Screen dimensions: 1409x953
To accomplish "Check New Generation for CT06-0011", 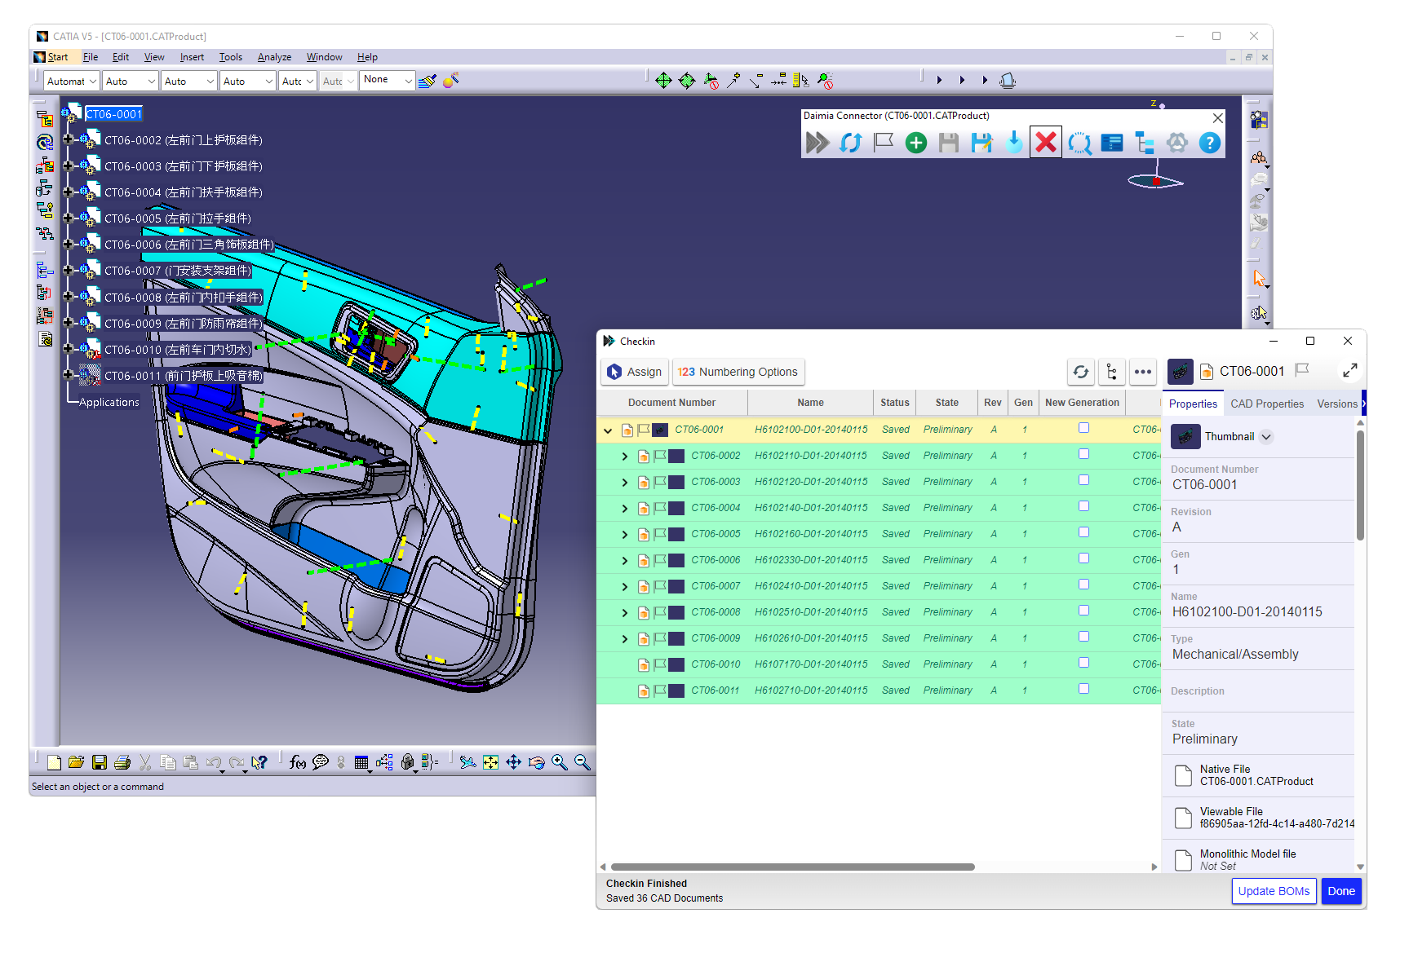I will click(1083, 689).
